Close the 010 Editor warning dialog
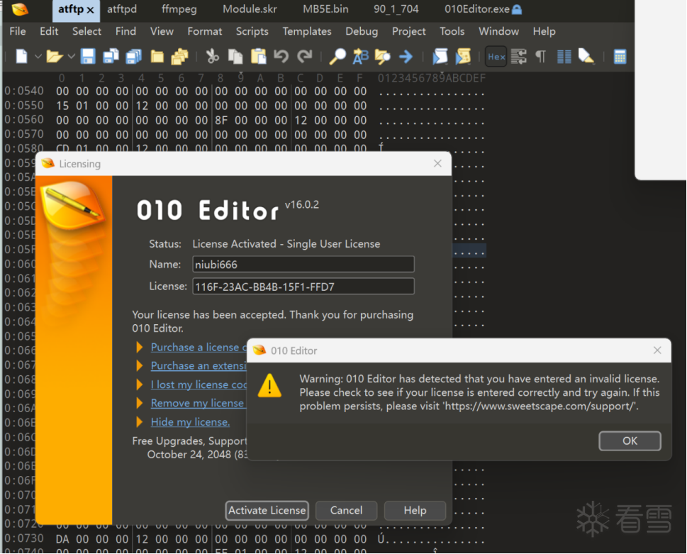Viewport: 687px width, 554px height. tap(657, 350)
